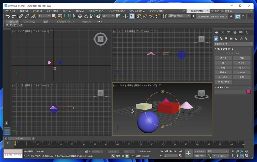Toggle the Percent Snap button

(x=151, y=16)
